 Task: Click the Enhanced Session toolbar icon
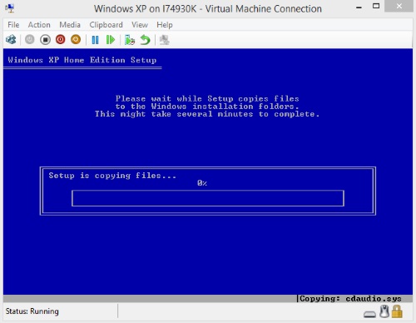tap(165, 40)
